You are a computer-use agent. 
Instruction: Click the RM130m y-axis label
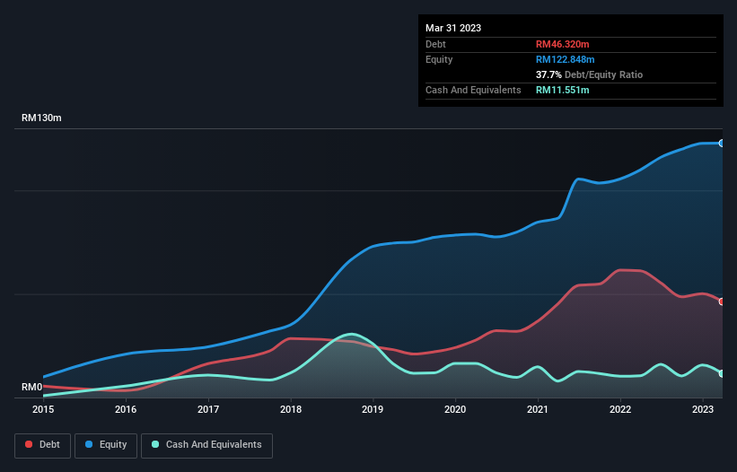[x=41, y=118]
